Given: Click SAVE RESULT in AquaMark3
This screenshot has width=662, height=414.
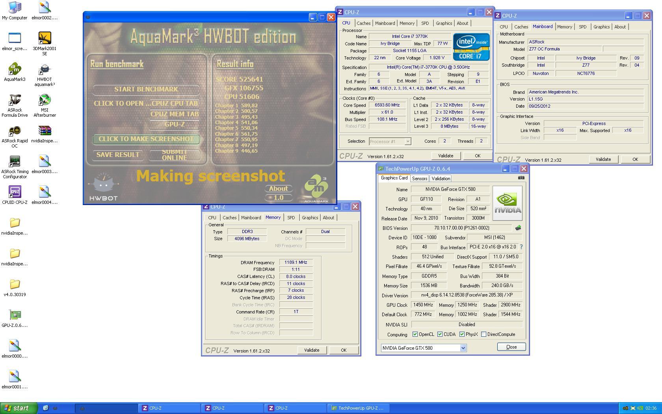Looking at the screenshot, I should [118, 155].
